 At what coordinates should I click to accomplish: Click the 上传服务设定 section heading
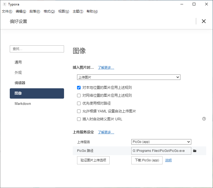(x=83, y=132)
